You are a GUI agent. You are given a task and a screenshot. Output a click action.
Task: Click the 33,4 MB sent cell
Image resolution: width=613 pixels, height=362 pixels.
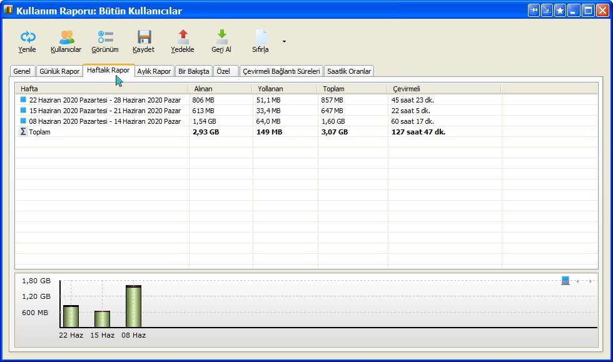(268, 111)
